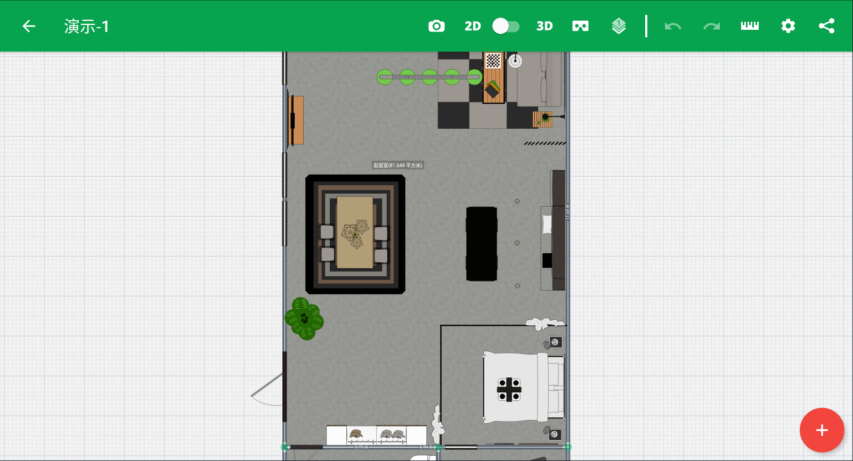Screen dimensions: 853x461
Task: Go back using the arrow icon
Action: pyautogui.click(x=29, y=26)
